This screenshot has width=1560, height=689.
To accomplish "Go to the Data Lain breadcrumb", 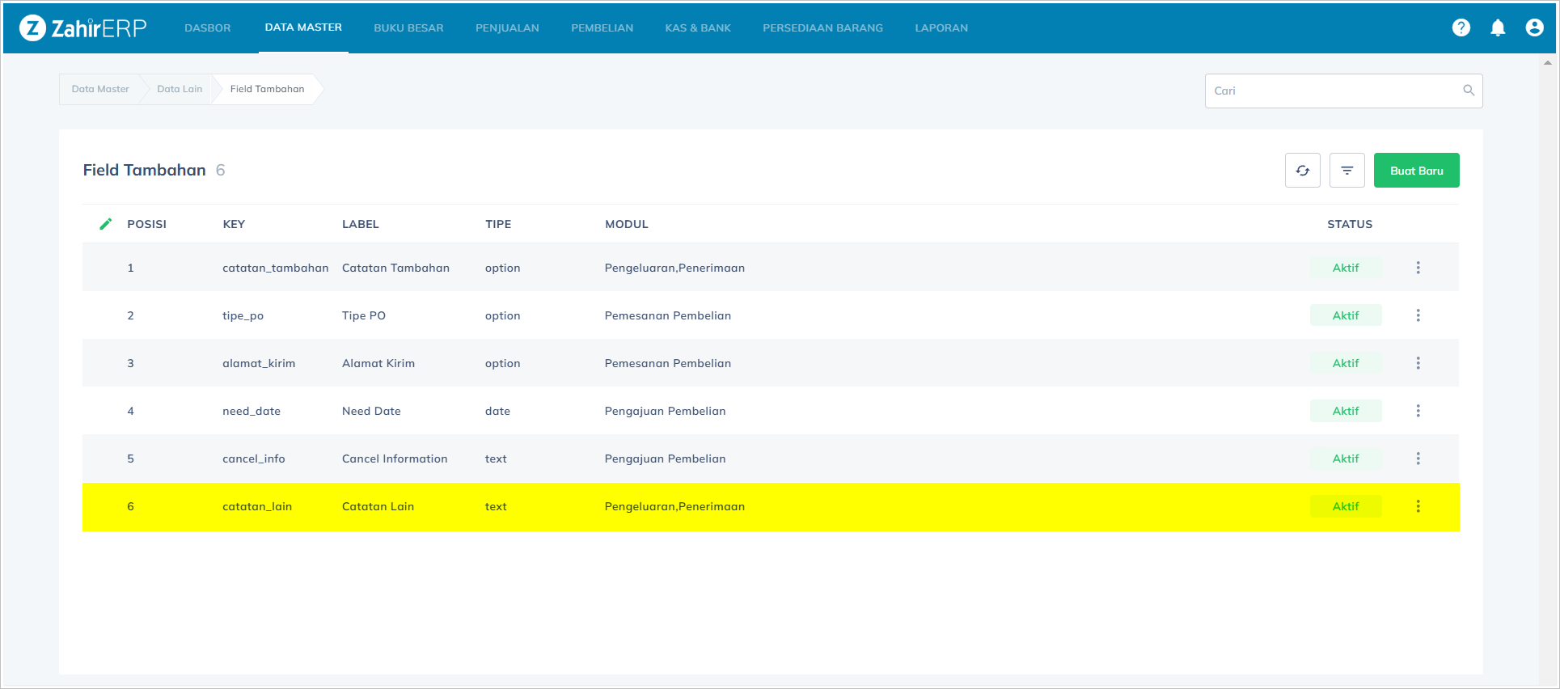I will pyautogui.click(x=180, y=89).
